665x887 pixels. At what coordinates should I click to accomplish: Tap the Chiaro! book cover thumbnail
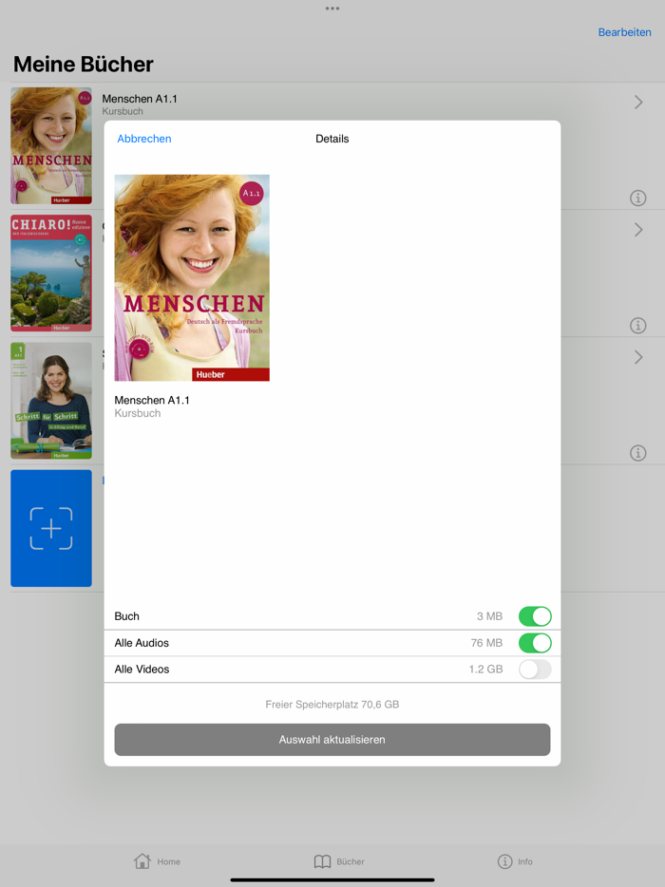(51, 273)
